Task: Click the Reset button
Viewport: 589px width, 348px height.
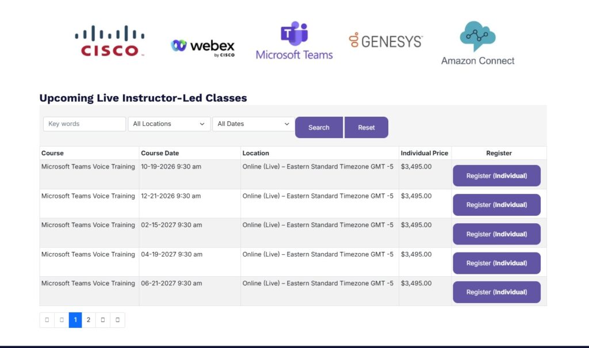Action: [366, 127]
